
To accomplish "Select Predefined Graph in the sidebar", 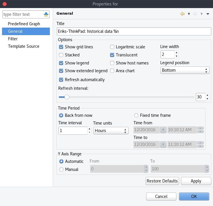I will (24, 24).
